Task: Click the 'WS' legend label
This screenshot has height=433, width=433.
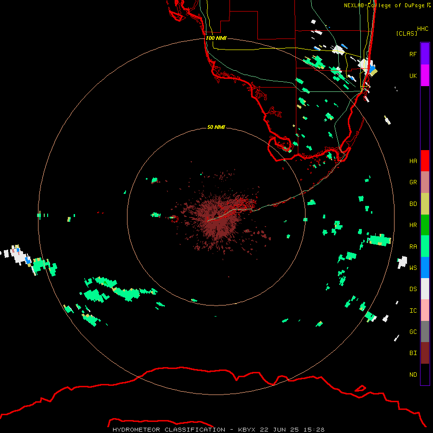Action: (x=413, y=267)
